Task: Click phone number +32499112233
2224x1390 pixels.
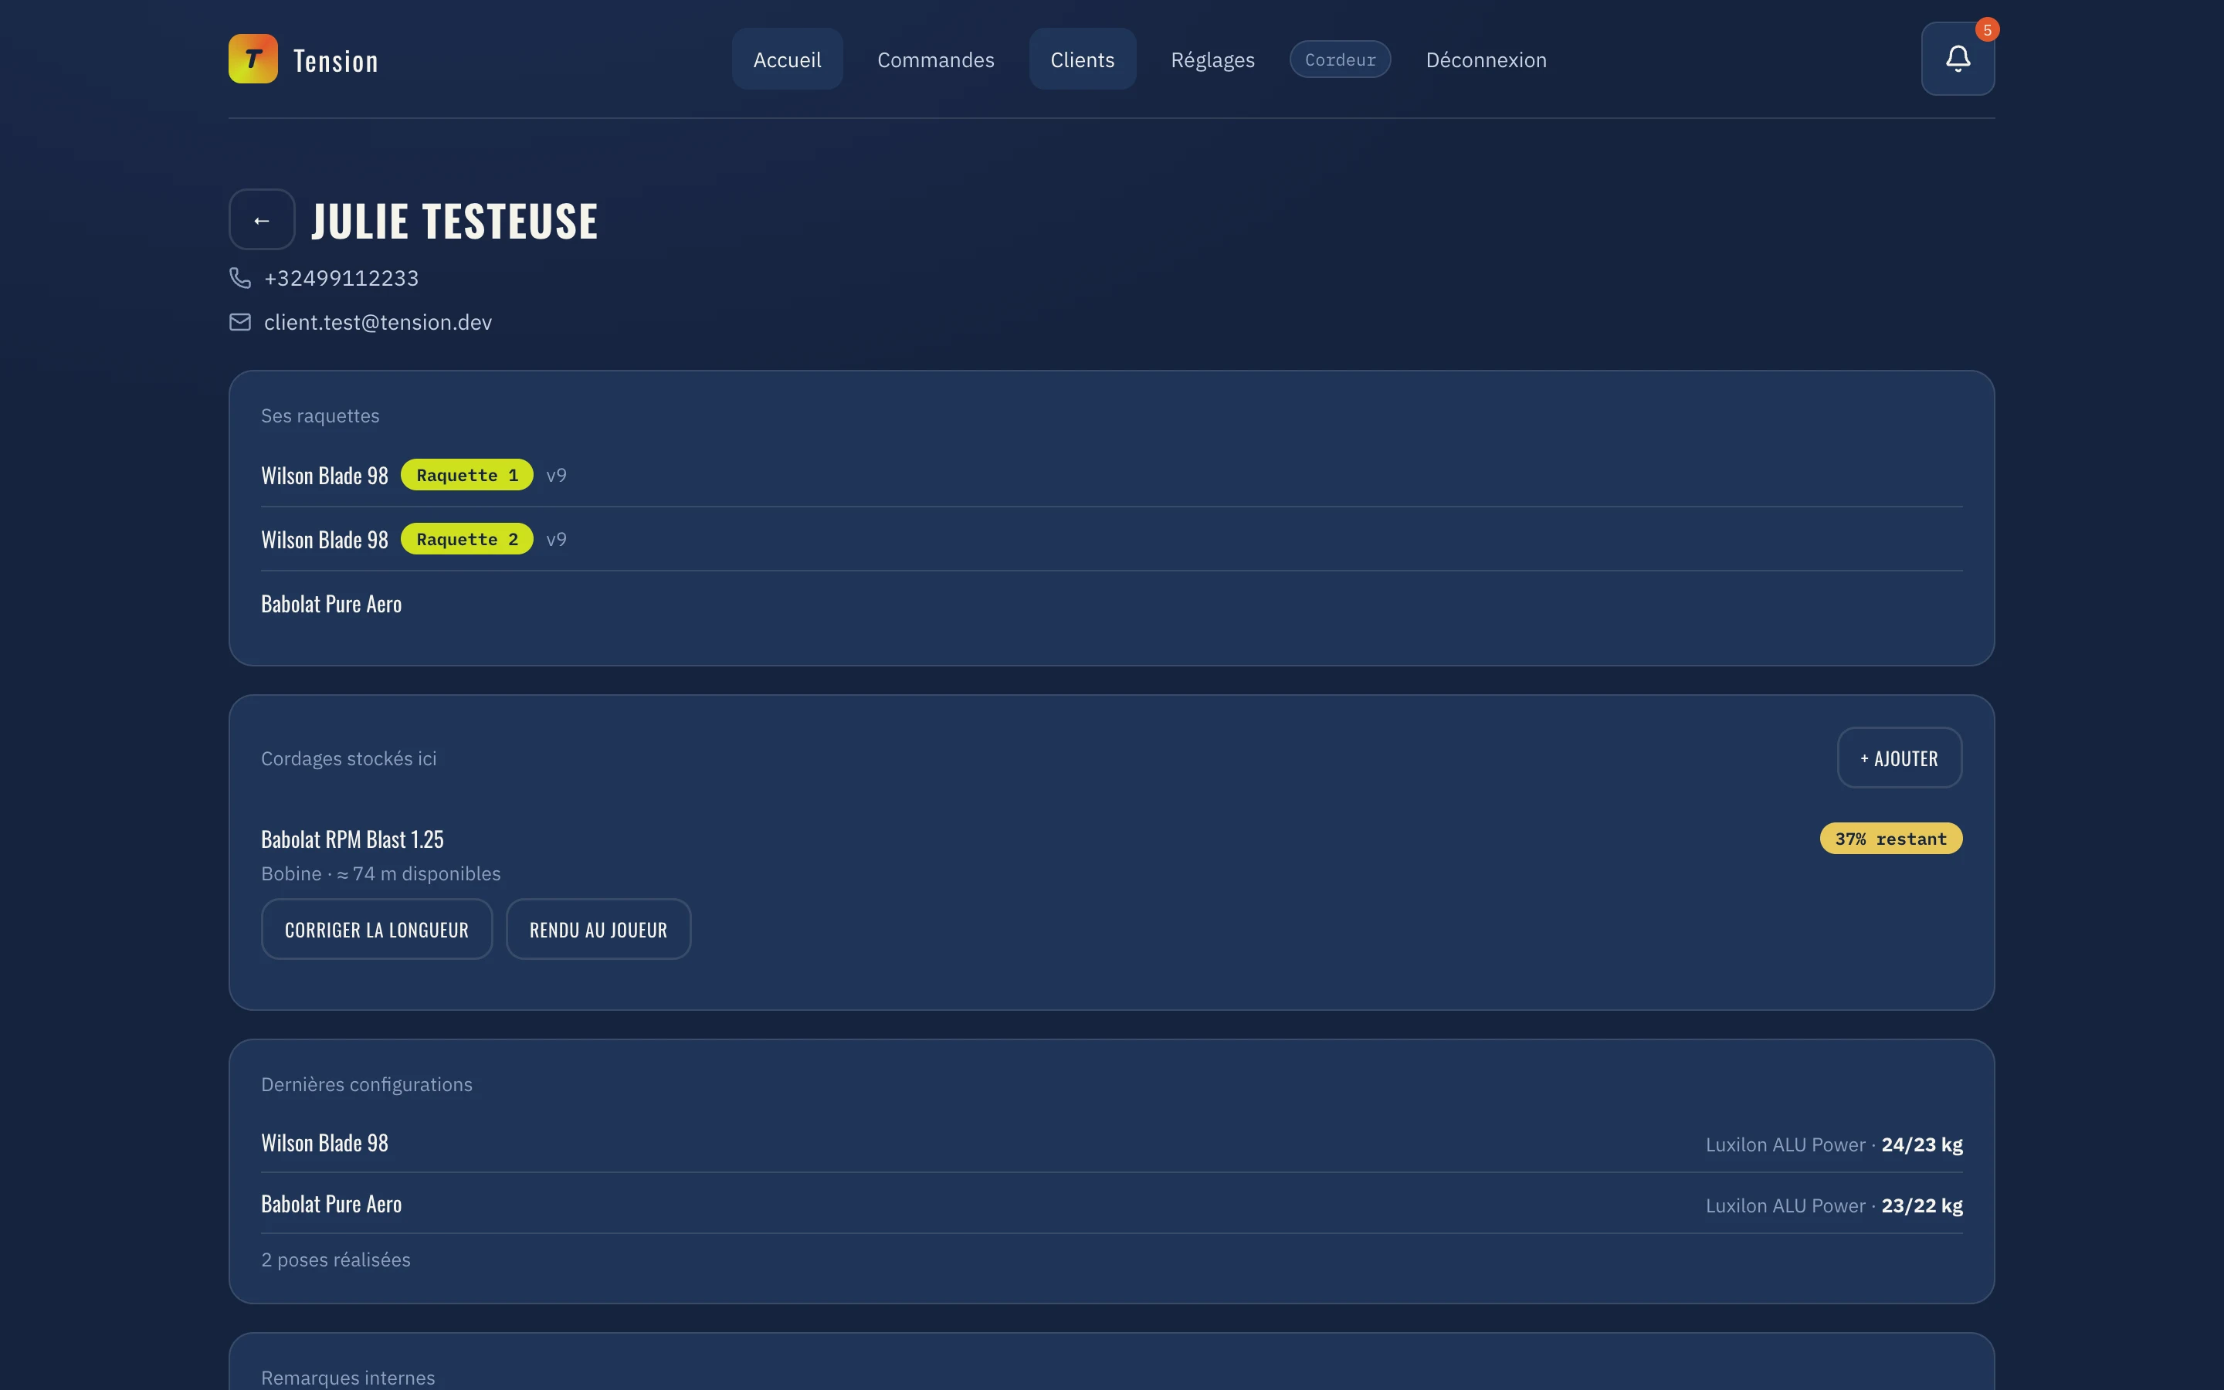Action: pos(341,278)
